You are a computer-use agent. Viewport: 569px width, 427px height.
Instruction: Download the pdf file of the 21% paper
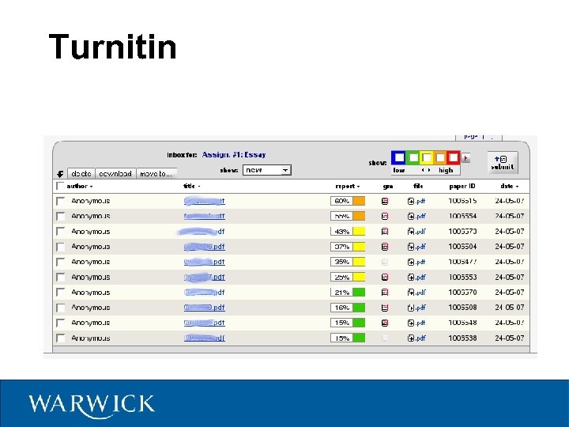coord(416,293)
